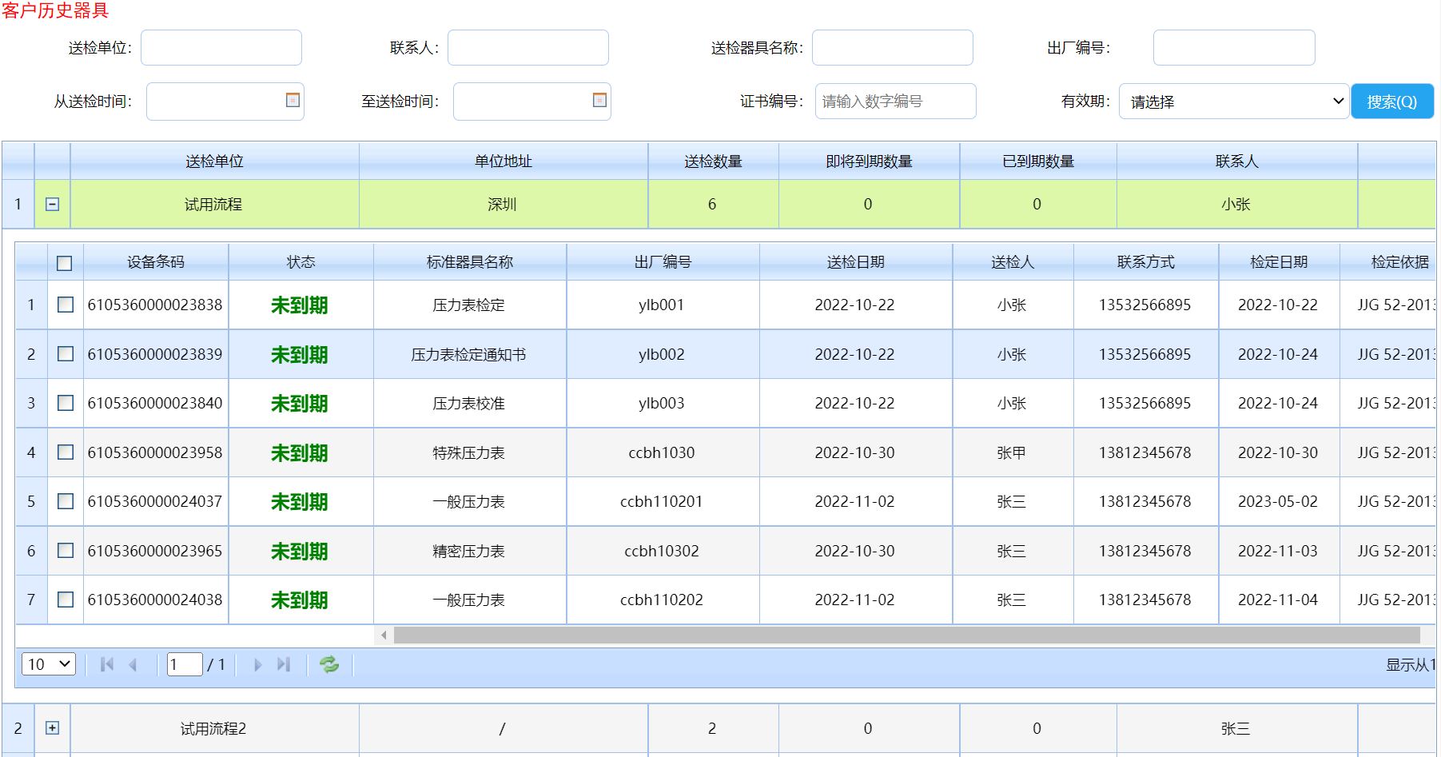Expand the 试用流程2 row

click(x=52, y=728)
